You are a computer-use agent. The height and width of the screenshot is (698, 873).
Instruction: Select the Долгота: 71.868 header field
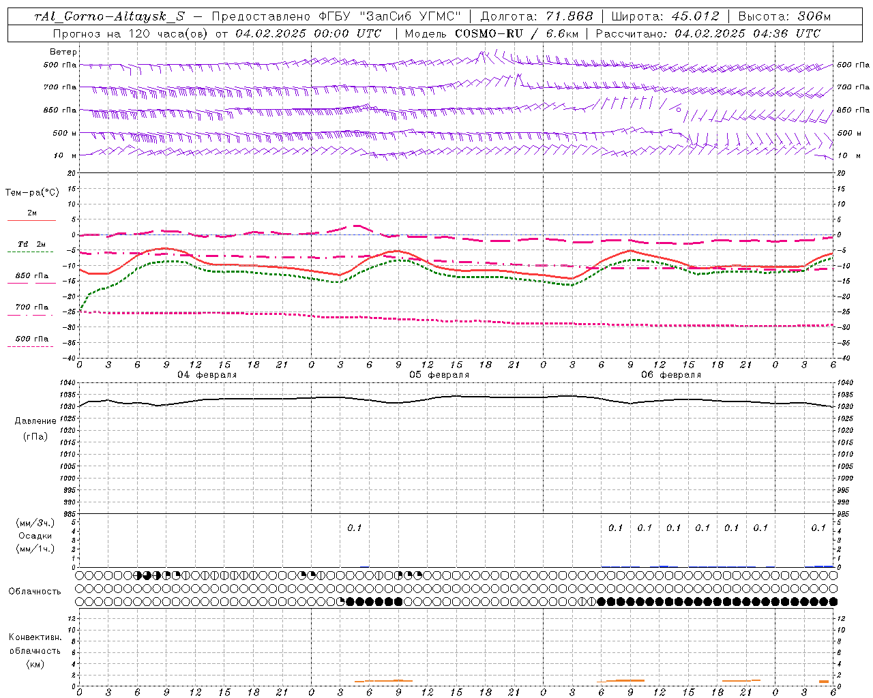pos(537,16)
